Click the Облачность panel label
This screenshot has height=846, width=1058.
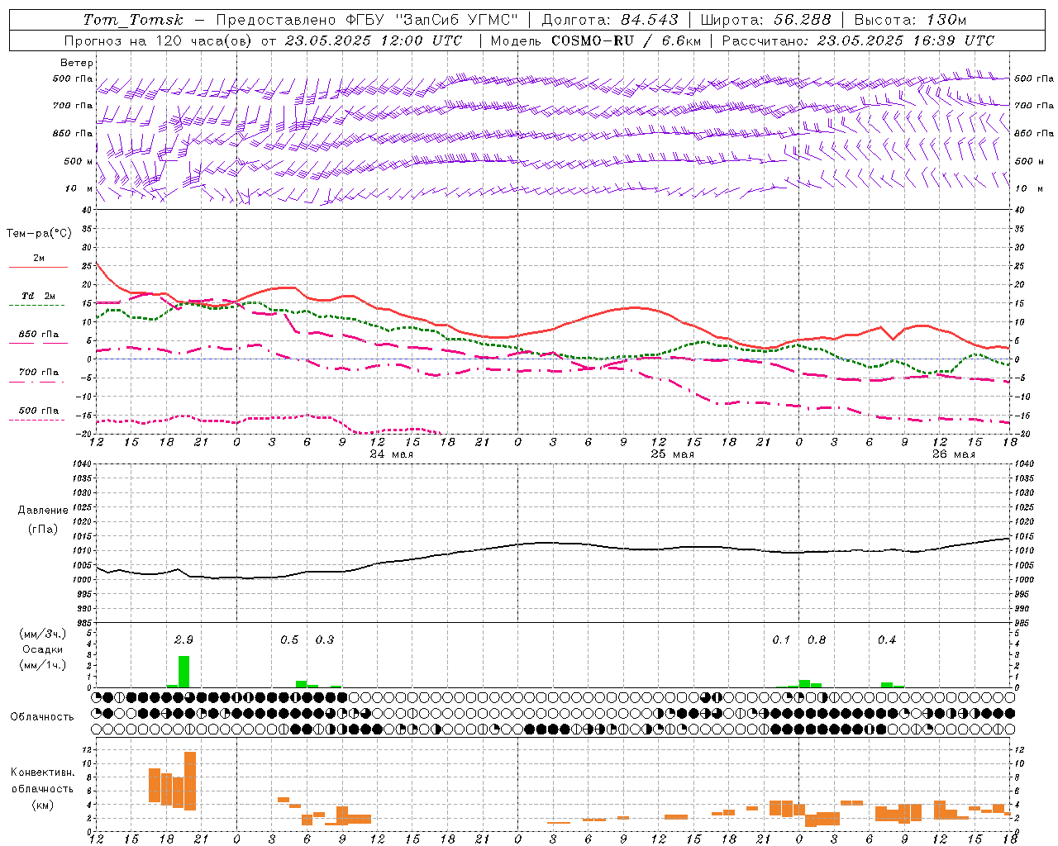coord(42,717)
